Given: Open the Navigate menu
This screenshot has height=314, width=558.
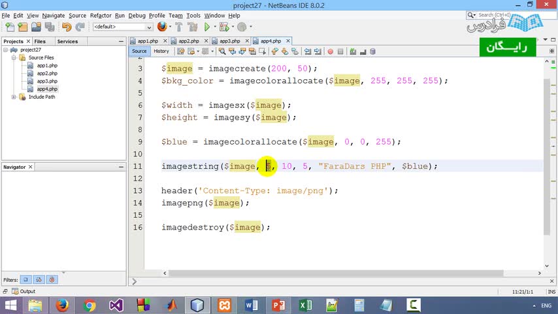Looking at the screenshot, I should (54, 15).
